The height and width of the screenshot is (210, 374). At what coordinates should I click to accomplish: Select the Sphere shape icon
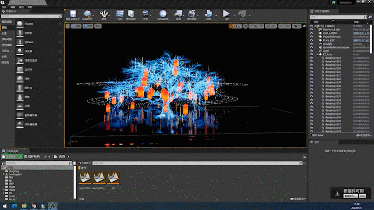tap(20, 78)
